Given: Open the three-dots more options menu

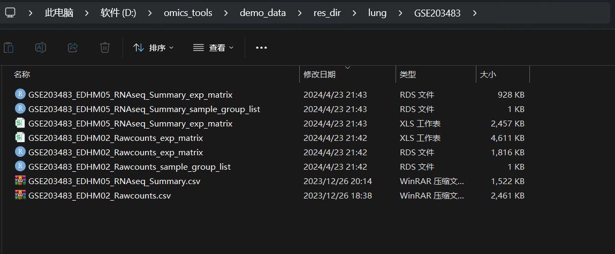Looking at the screenshot, I should (261, 47).
